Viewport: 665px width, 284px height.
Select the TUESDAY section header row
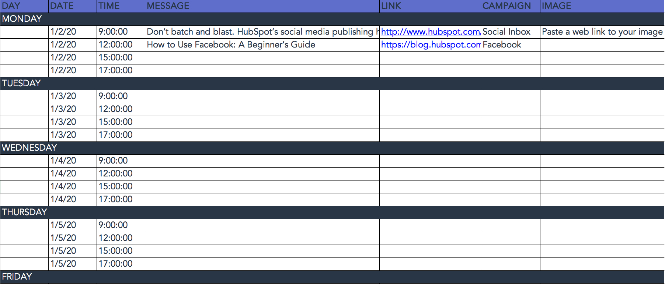[x=332, y=84]
